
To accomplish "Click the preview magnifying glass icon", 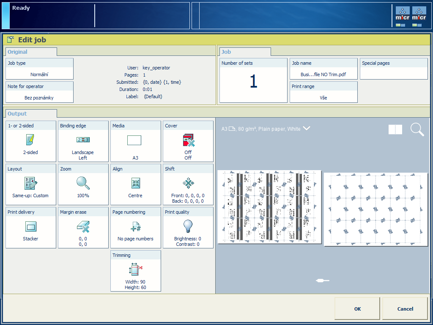I will click(x=417, y=129).
